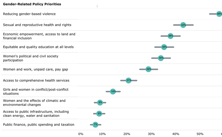The image size is (222, 137).
Task: Click the 58% gender-based violence data point
Action: [219, 14]
